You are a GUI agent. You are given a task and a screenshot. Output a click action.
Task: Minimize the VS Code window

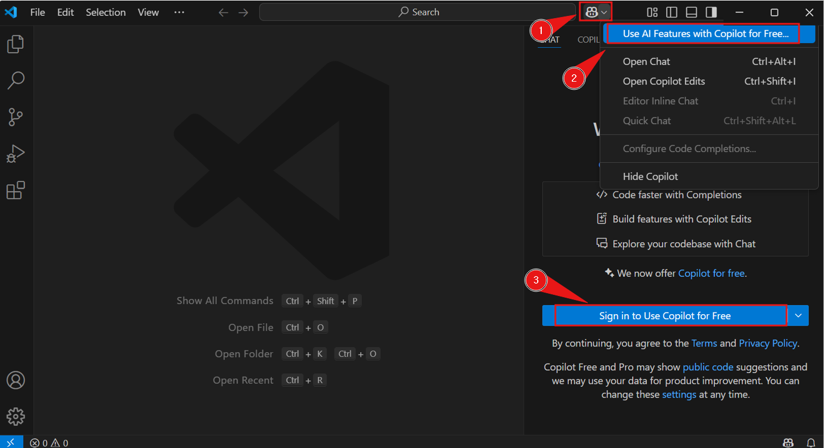pos(739,12)
